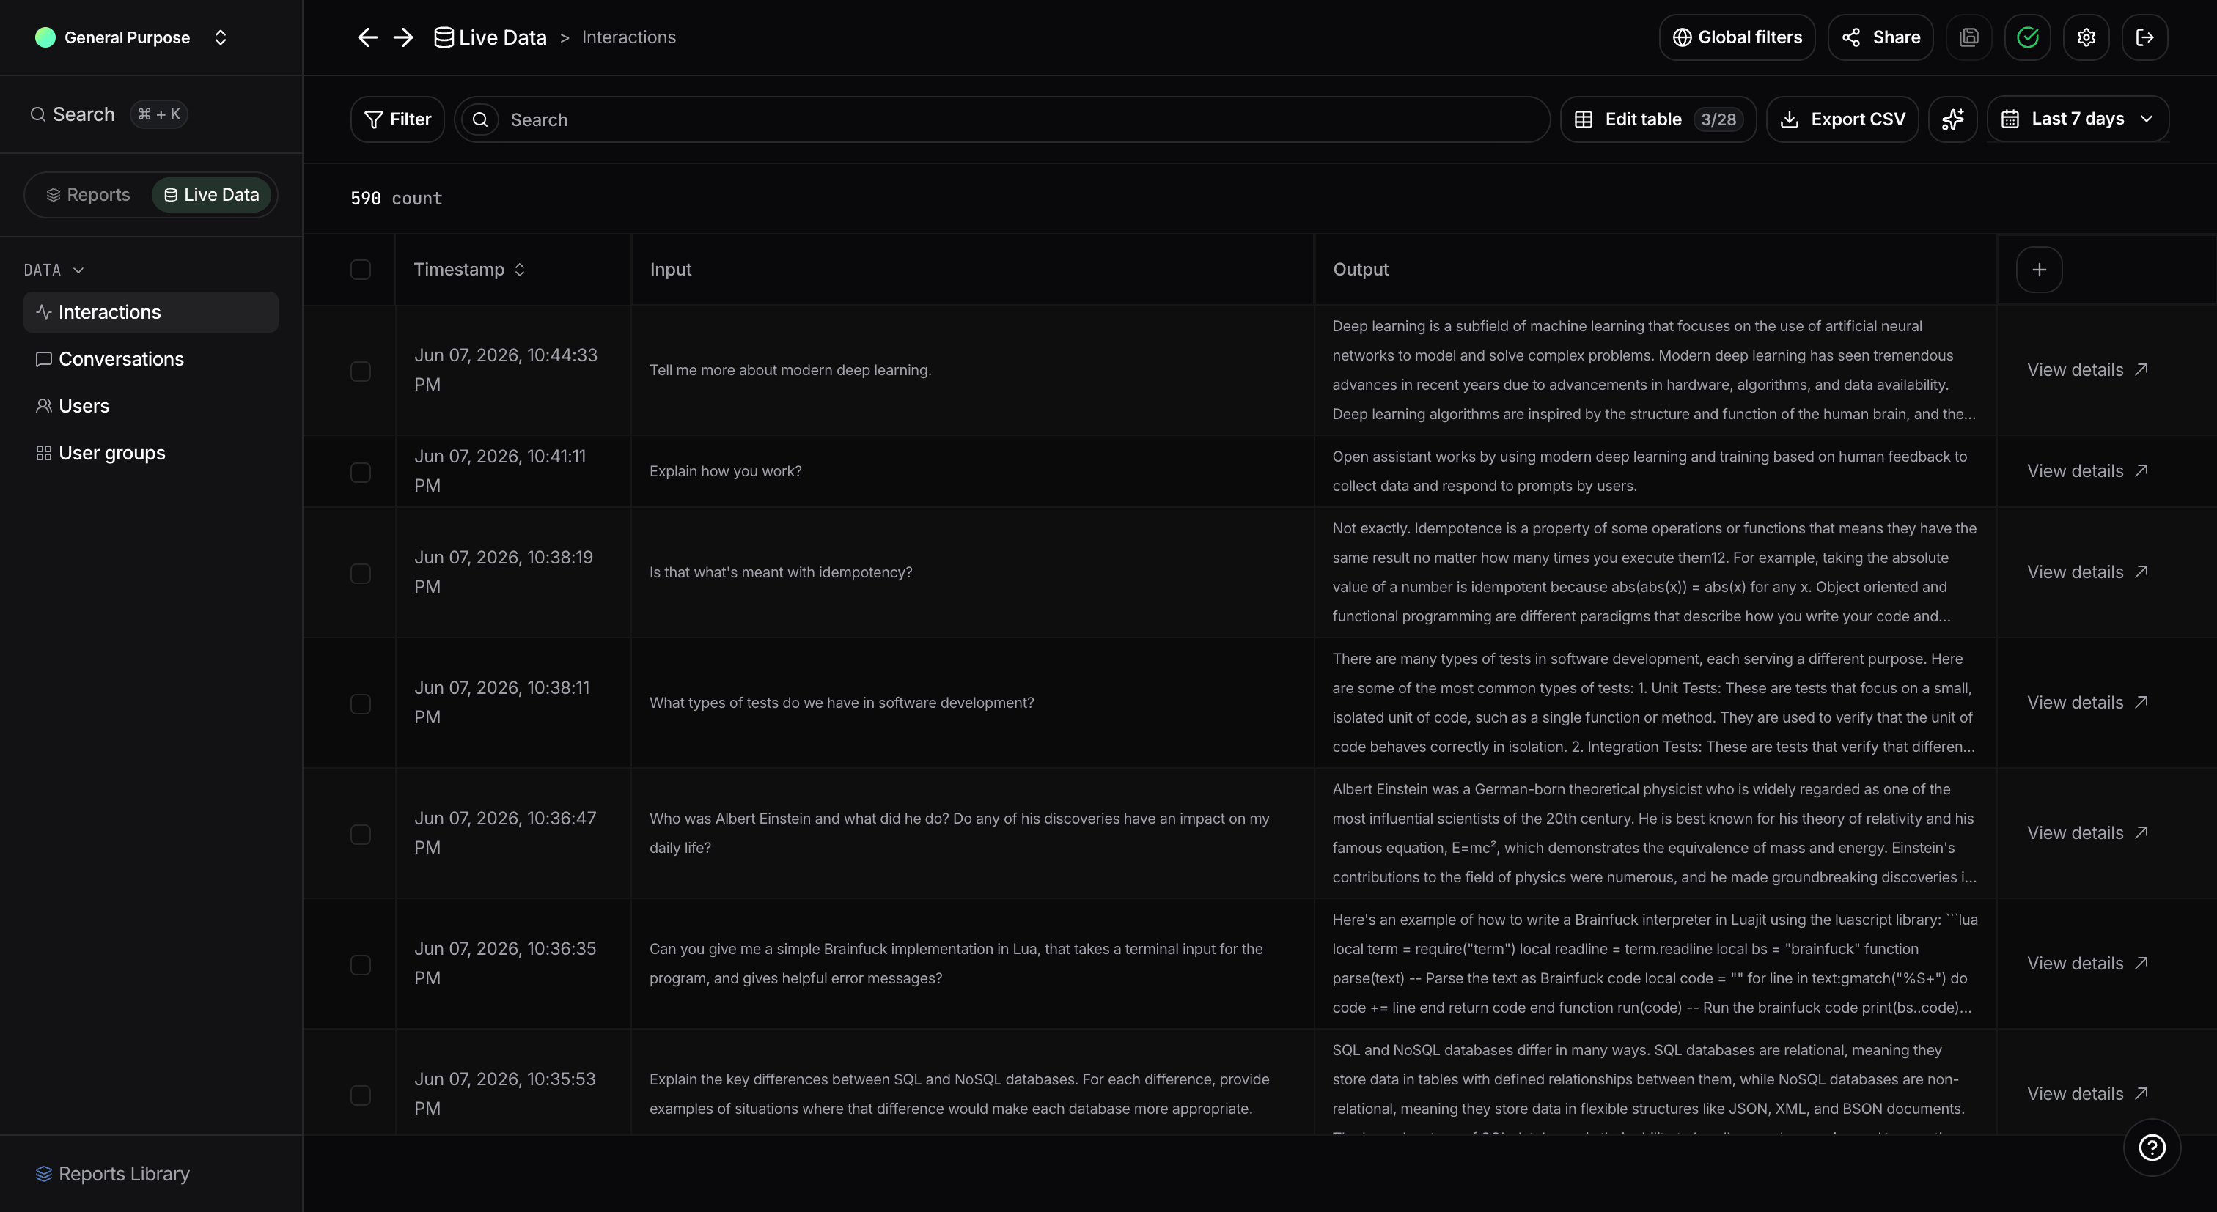The height and width of the screenshot is (1212, 2217).
Task: Click the Global filters globe icon
Action: 1682,37
